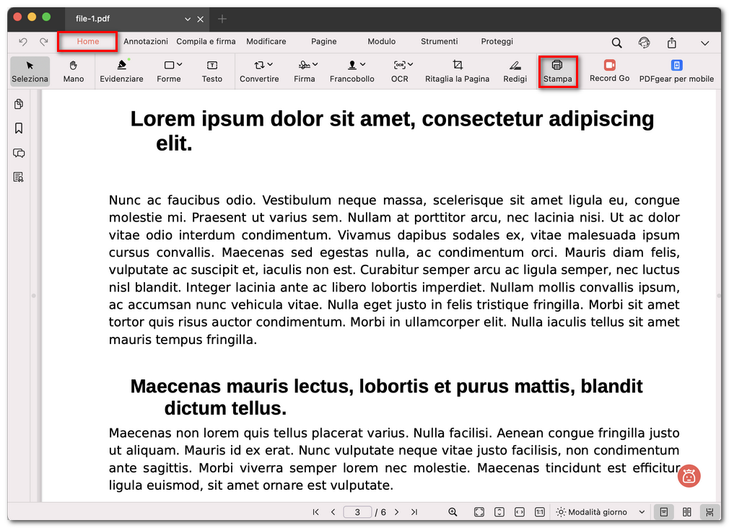The width and height of the screenshot is (729, 528).
Task: Open the search magnifier in top bar
Action: [616, 43]
